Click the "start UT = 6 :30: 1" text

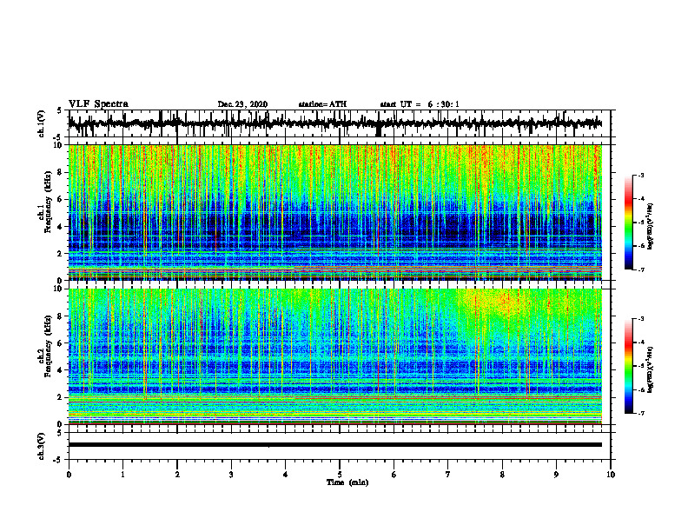pos(420,104)
